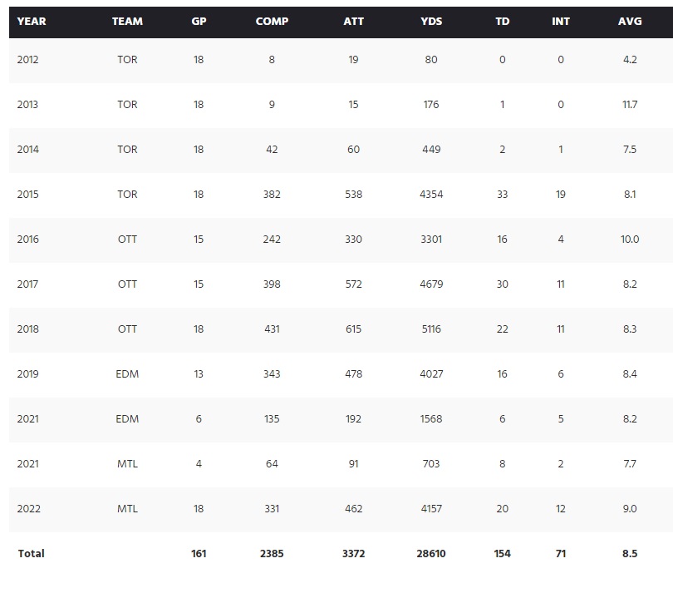Click the YDS column header
This screenshot has height=593, width=673.
point(431,21)
